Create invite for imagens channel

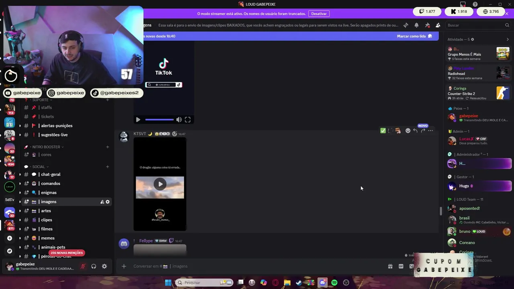click(102, 202)
